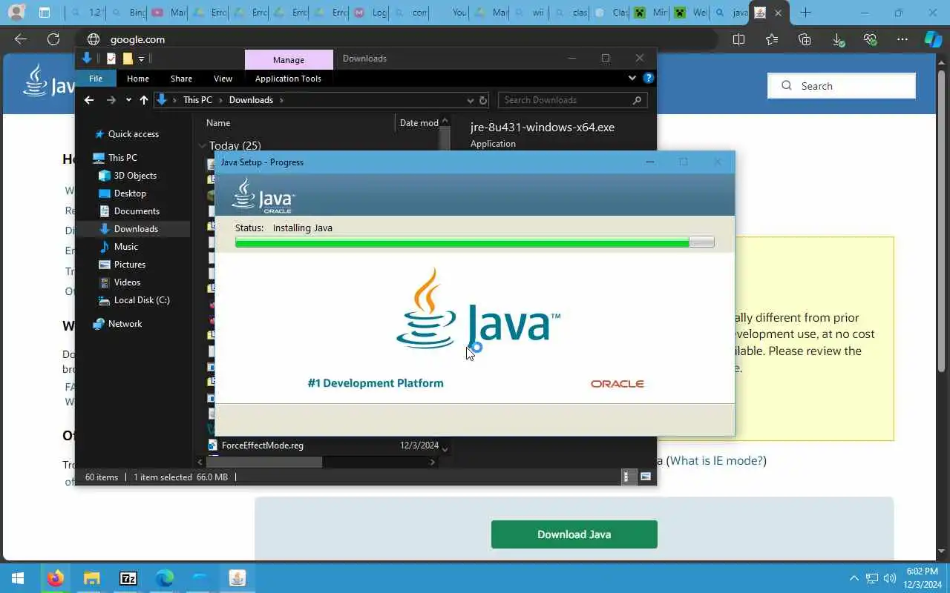
Task: Select Downloads in navigation pane
Action: [136, 229]
